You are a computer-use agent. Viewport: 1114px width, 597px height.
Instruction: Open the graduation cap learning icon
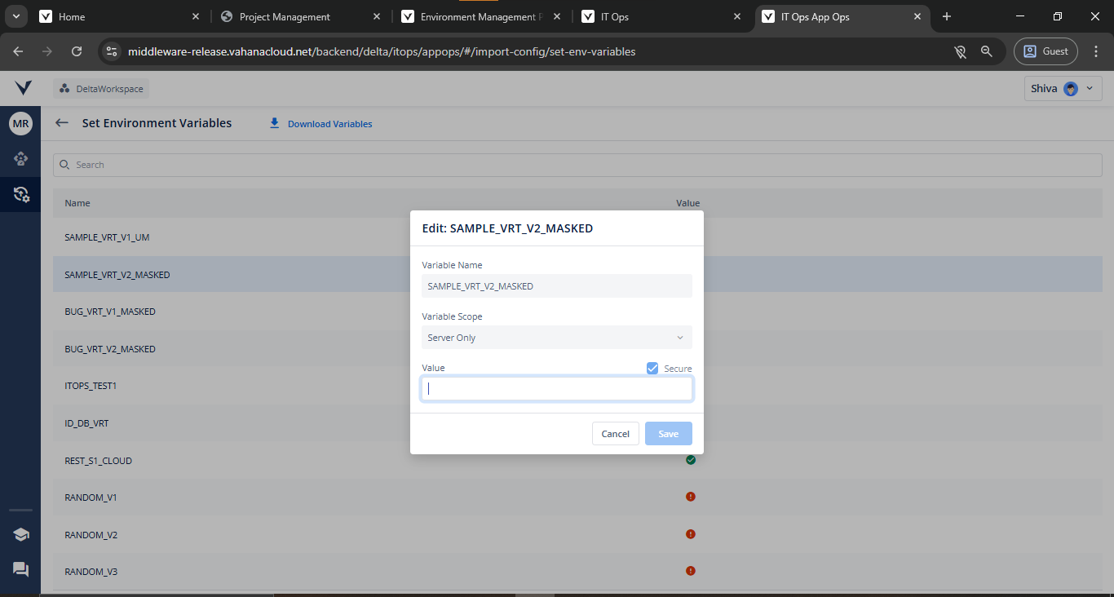coord(20,534)
